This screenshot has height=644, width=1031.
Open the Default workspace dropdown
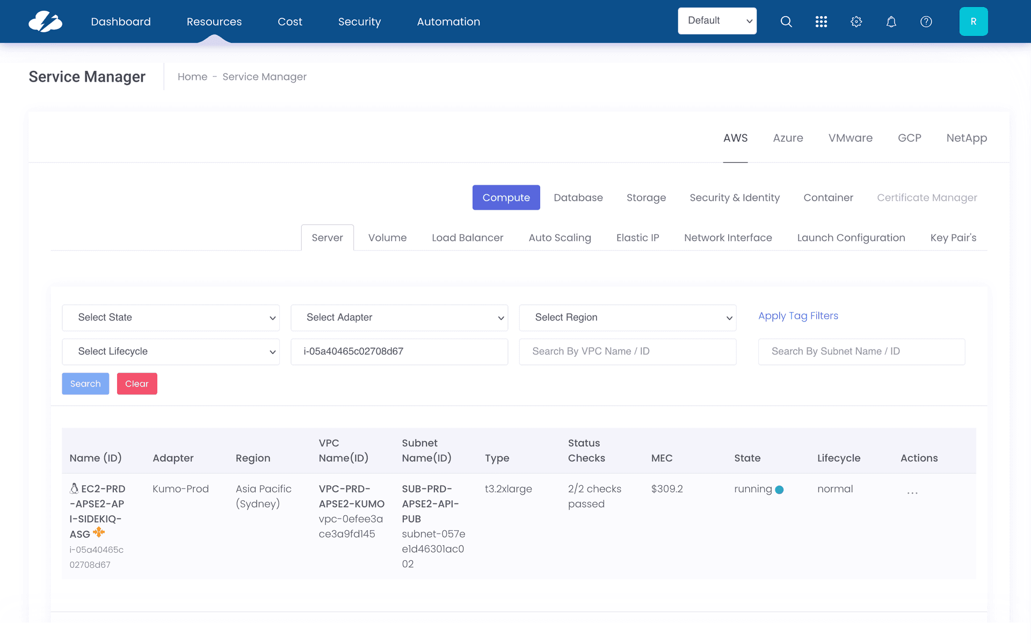tap(717, 20)
